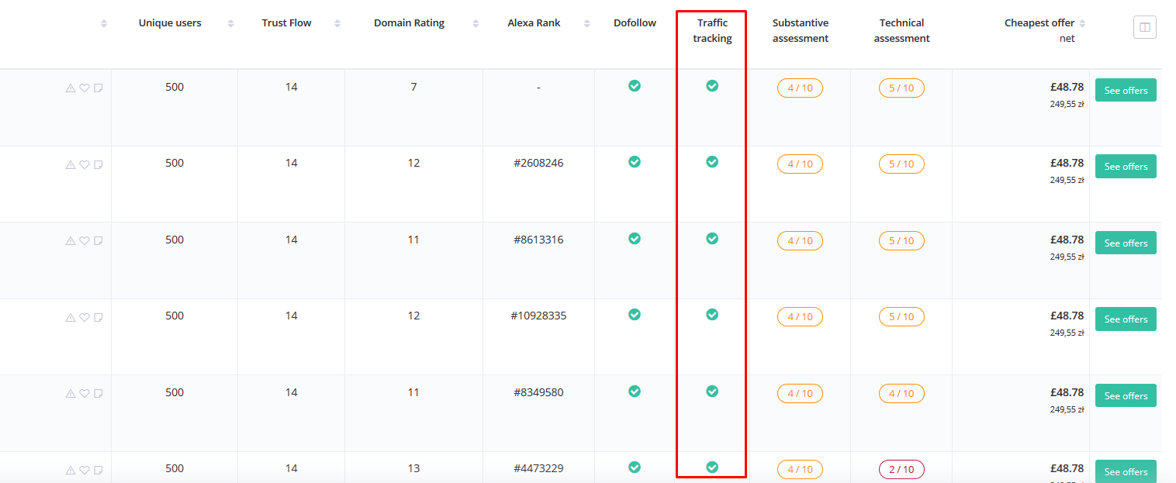1176x483 pixels.
Task: Sort the table by Domain Rating arrows
Action: (475, 23)
